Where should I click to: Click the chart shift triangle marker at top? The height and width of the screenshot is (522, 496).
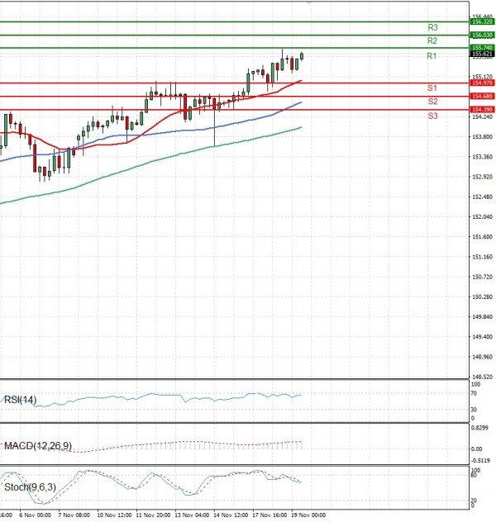(x=309, y=3)
